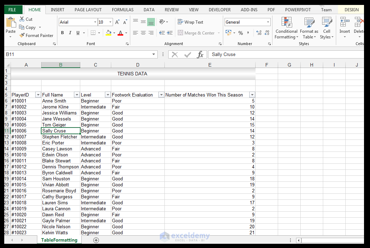Viewport: 370px width, 248px height.
Task: Apply Percent Style number format
Action: click(x=241, y=32)
